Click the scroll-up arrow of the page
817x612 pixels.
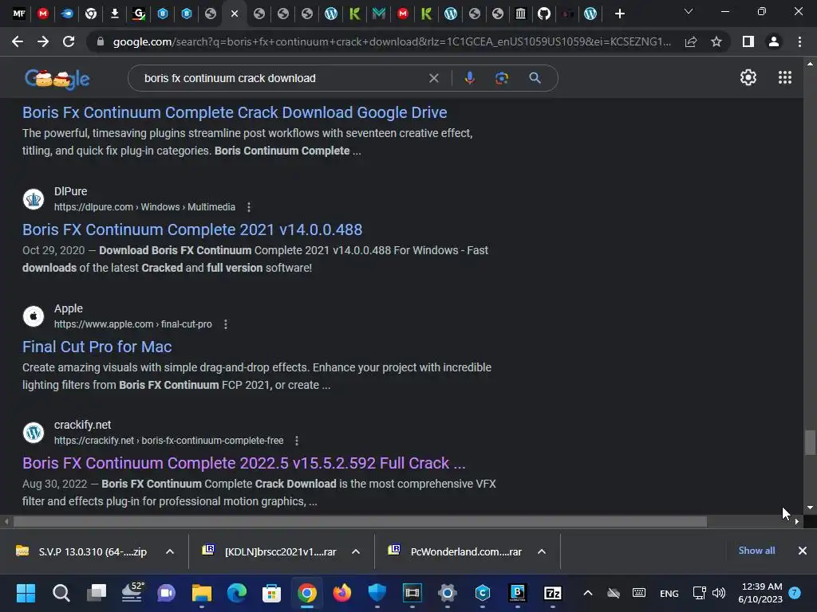810,64
